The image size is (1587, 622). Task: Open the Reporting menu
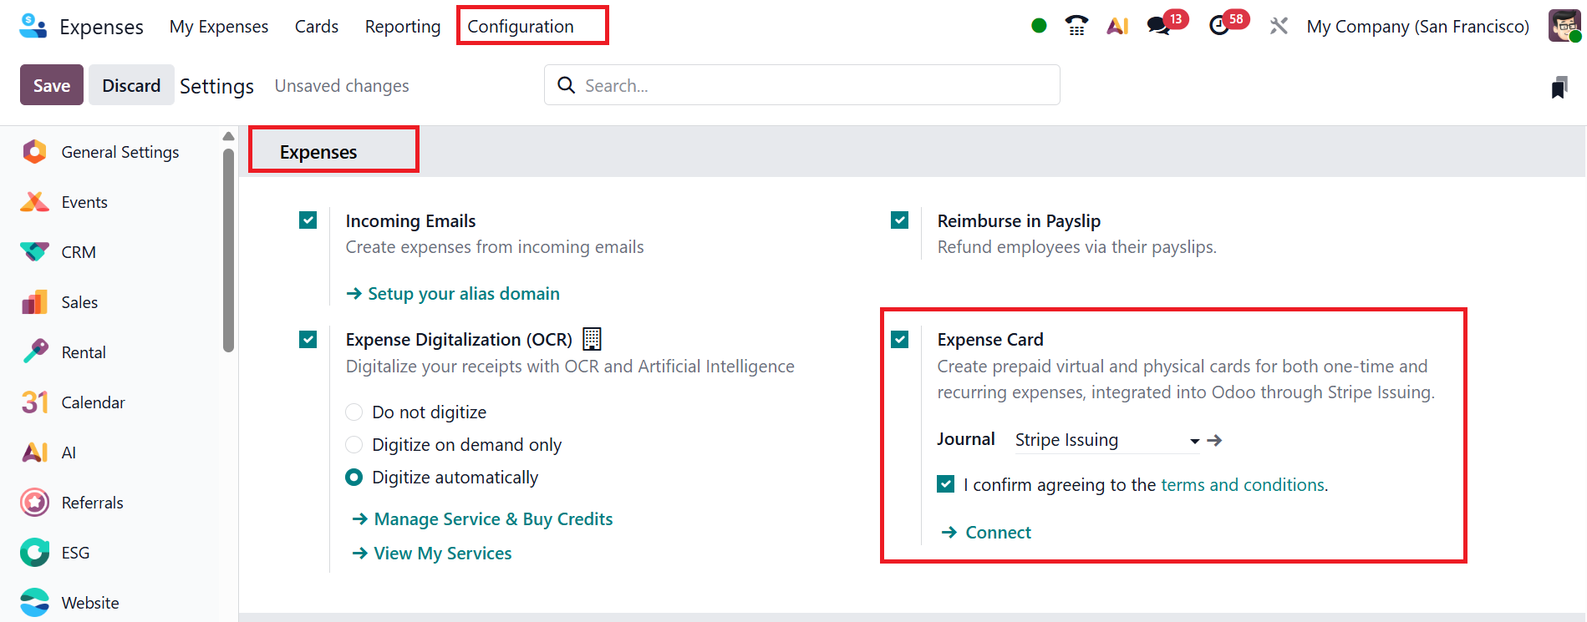click(x=402, y=27)
